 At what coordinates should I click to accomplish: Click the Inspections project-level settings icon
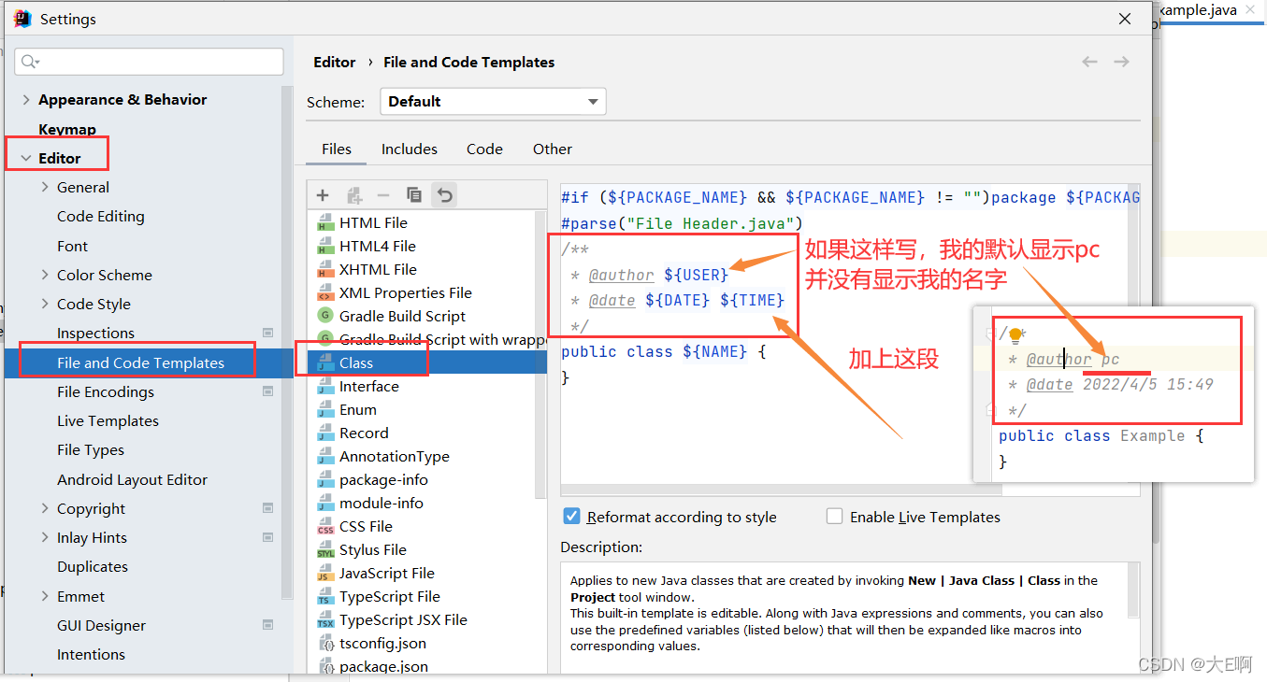click(268, 333)
